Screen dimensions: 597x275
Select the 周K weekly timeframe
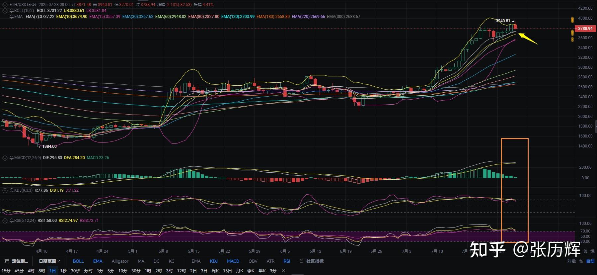[215, 271]
